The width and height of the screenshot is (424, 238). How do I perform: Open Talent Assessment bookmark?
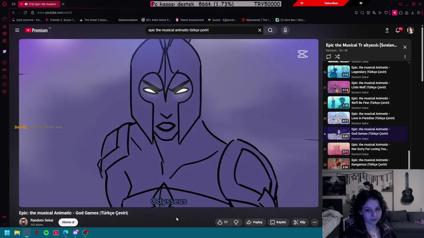coord(189,20)
